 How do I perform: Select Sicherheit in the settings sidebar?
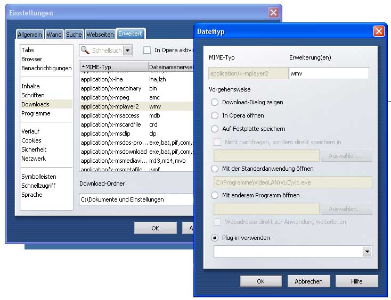(x=34, y=149)
